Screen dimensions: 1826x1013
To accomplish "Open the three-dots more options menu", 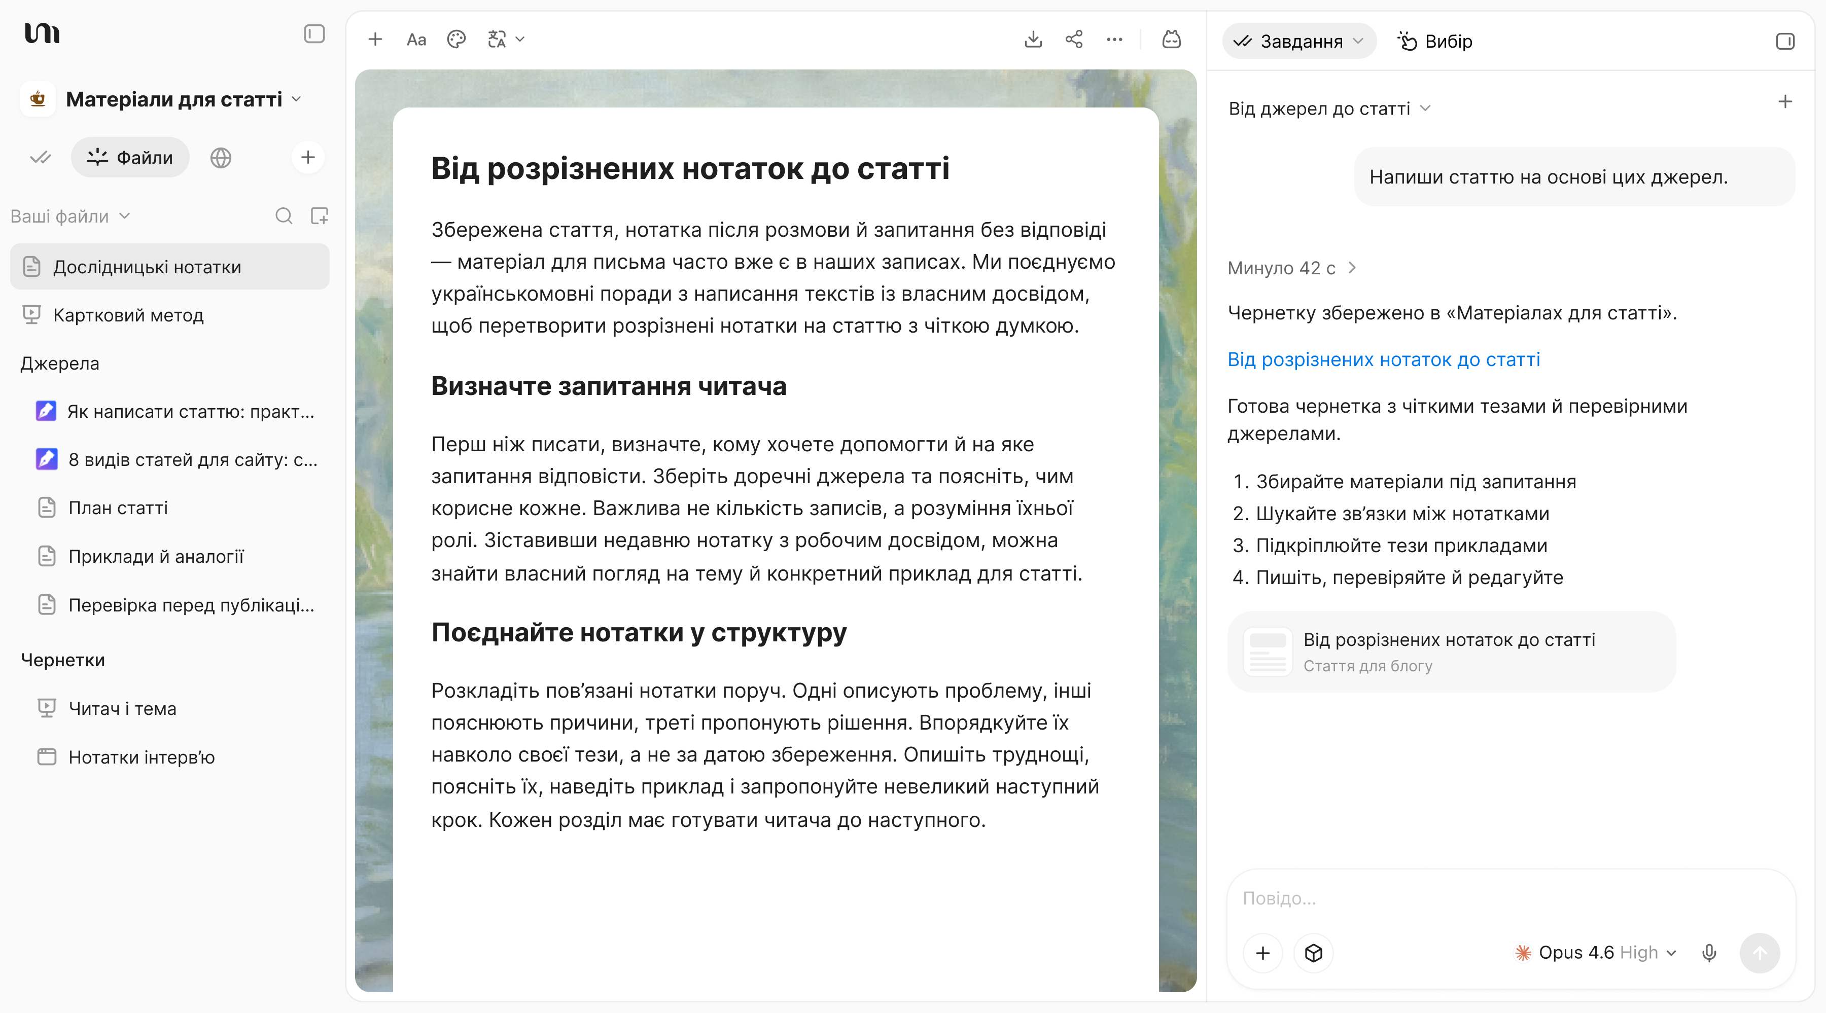I will tap(1114, 40).
